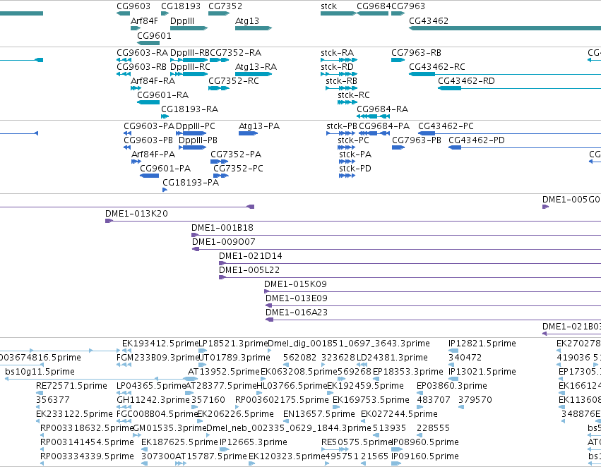This screenshot has height=467, width=601.
Task: Select transcript CG43462-RD
Action: point(519,88)
